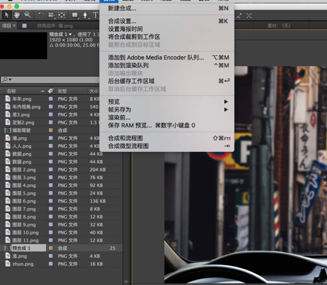The image size is (327, 285).
Task: Click the label color swatch of 辅助驾驶
Action: pos(51,130)
